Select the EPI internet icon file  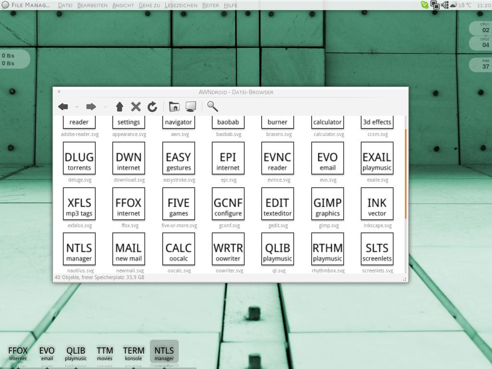tap(228, 158)
